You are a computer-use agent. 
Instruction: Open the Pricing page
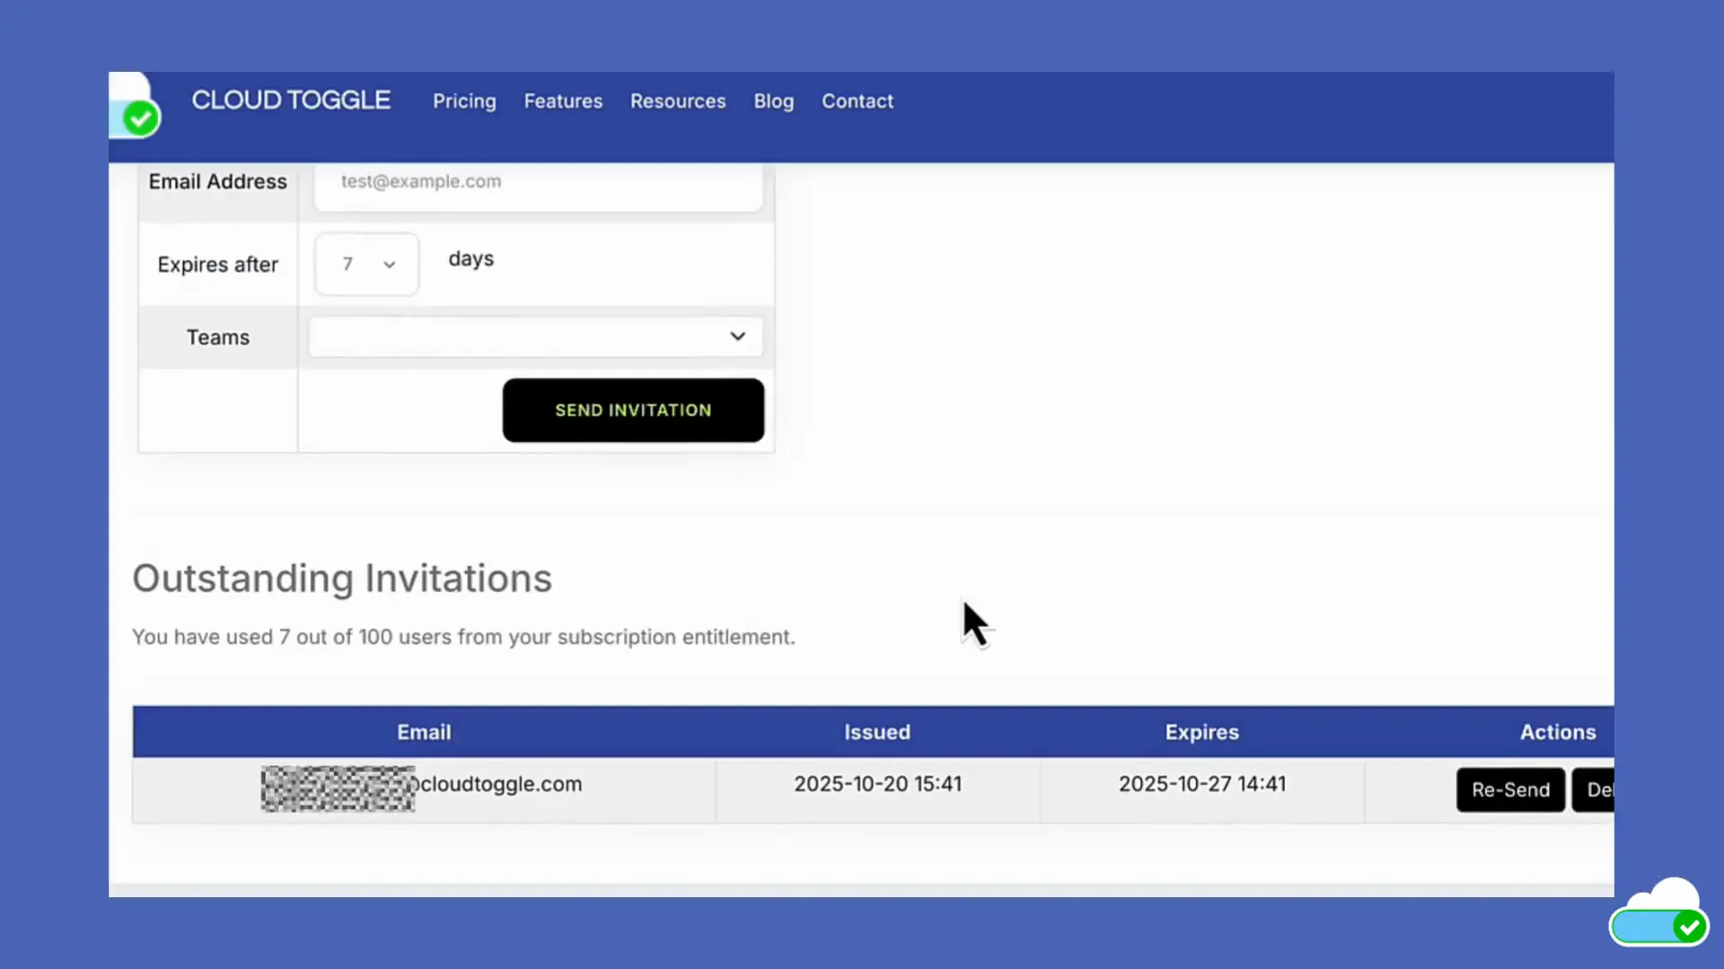pos(464,100)
